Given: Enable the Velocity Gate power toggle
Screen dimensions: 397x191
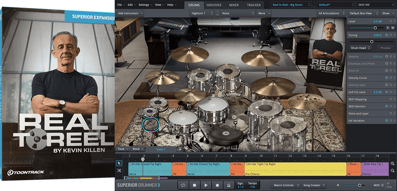Looking at the screenshot, I should [387, 85].
